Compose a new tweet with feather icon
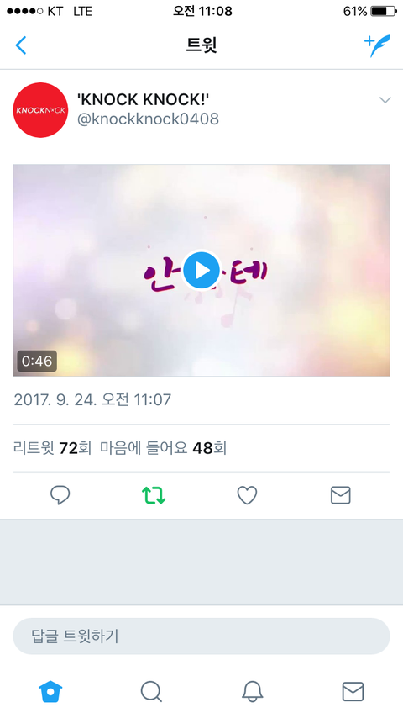This screenshot has height=718, width=403. 377,45
